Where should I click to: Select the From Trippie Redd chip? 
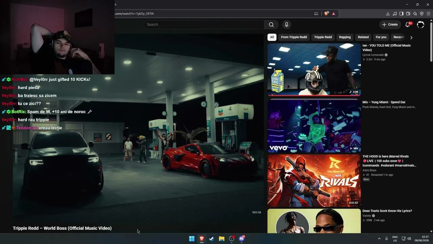point(294,37)
